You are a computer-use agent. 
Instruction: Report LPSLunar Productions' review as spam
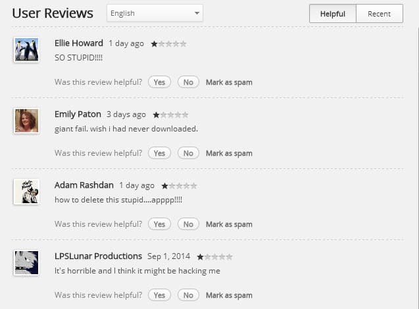(x=229, y=295)
